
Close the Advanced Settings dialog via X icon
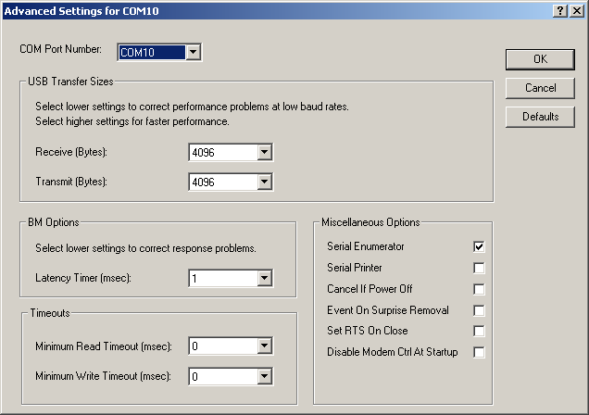pyautogui.click(x=577, y=11)
